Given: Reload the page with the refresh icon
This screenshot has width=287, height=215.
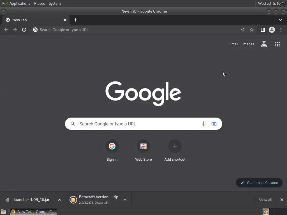Looking at the screenshot, I should 24,30.
